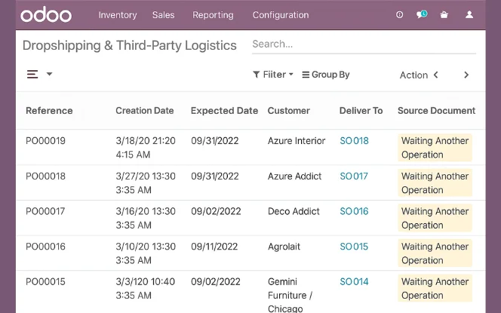The height and width of the screenshot is (313, 501).
Task: Open the SO016 link
Action: coord(354,211)
